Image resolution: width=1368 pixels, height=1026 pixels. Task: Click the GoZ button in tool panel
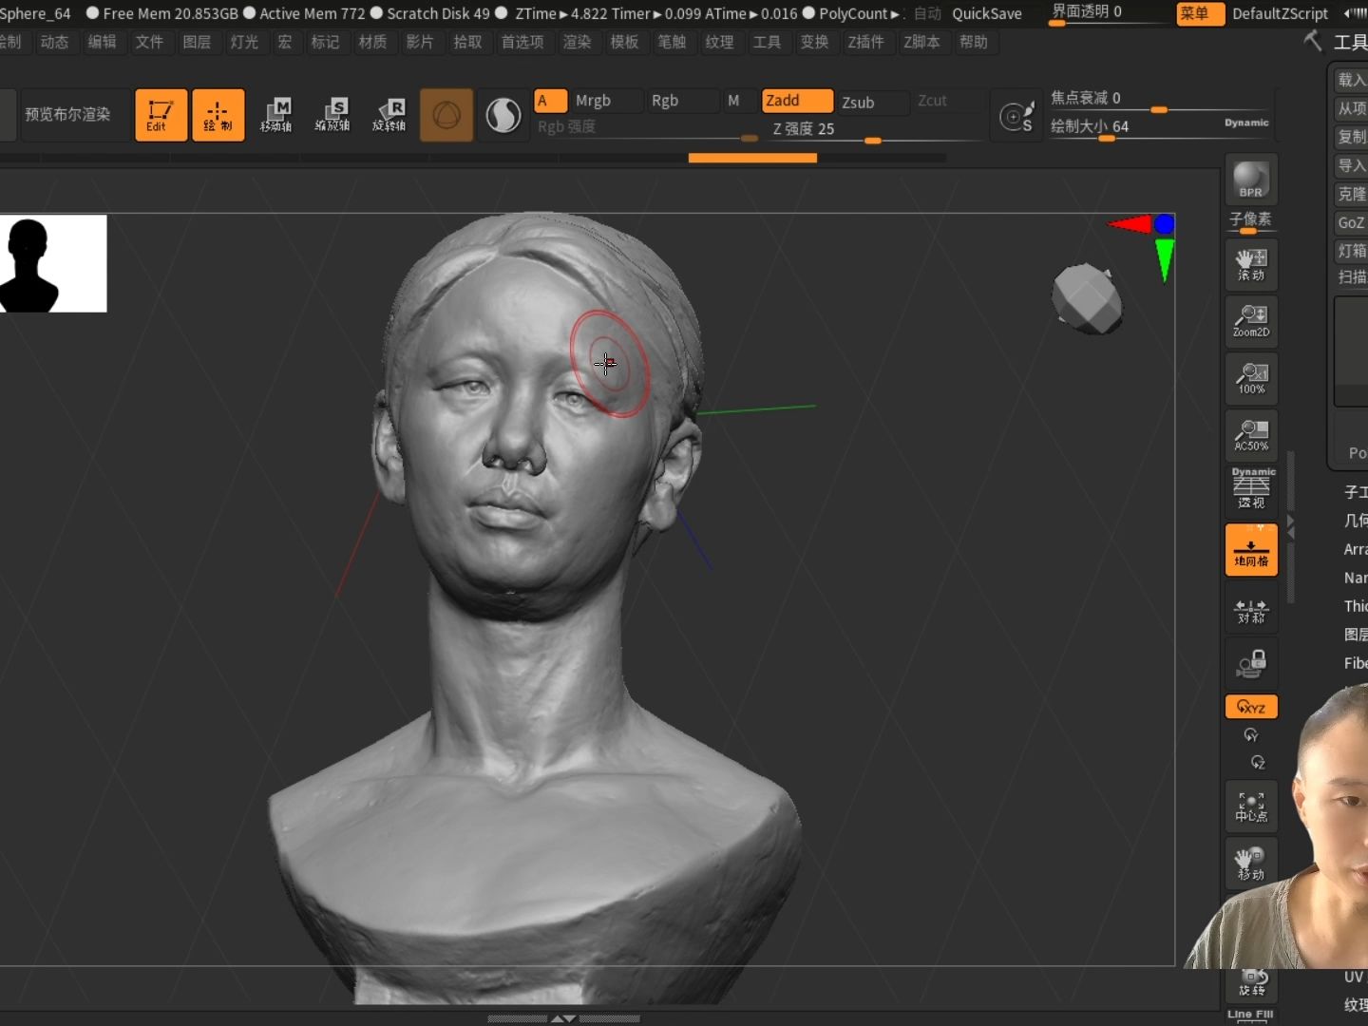click(1351, 222)
